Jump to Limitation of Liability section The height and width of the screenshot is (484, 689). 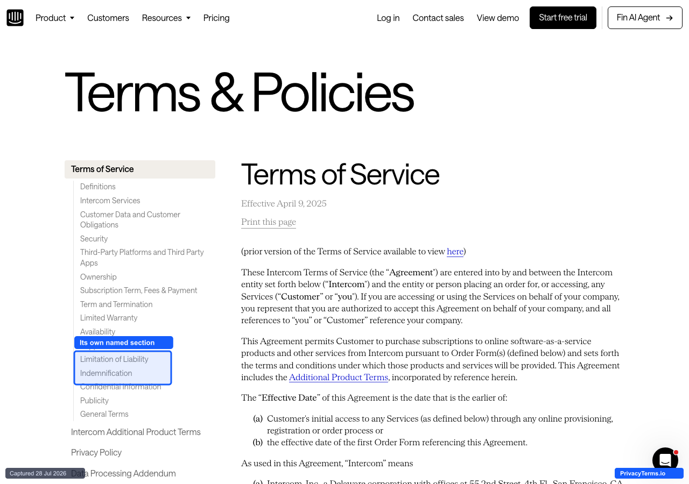(x=114, y=359)
